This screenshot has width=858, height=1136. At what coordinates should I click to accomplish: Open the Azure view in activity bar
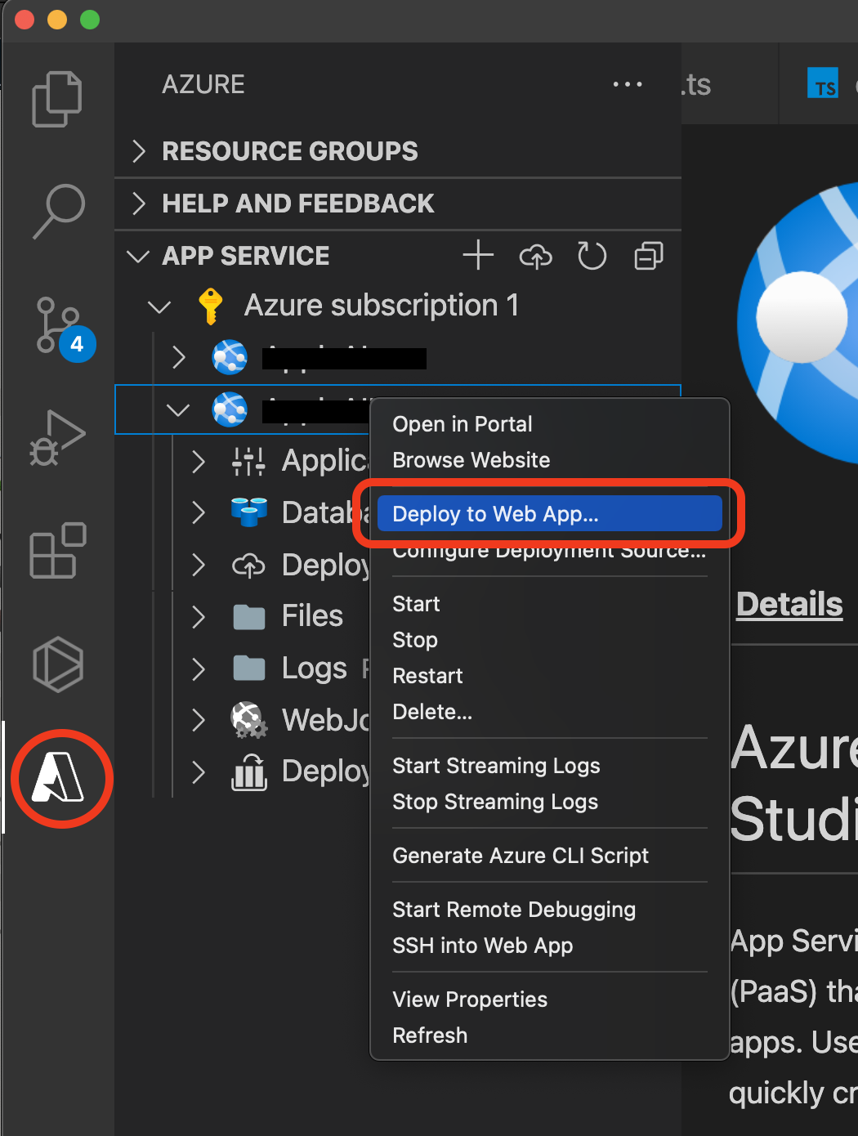coord(58,777)
